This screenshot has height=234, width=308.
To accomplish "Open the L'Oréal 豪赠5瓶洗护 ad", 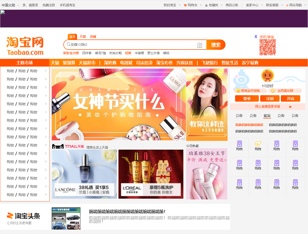I will point(151,174).
